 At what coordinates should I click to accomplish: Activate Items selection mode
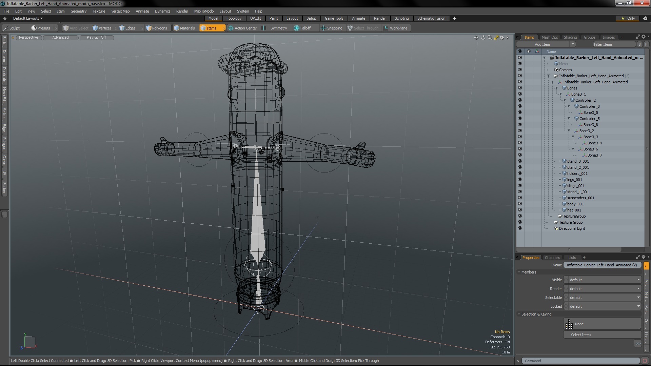click(212, 28)
